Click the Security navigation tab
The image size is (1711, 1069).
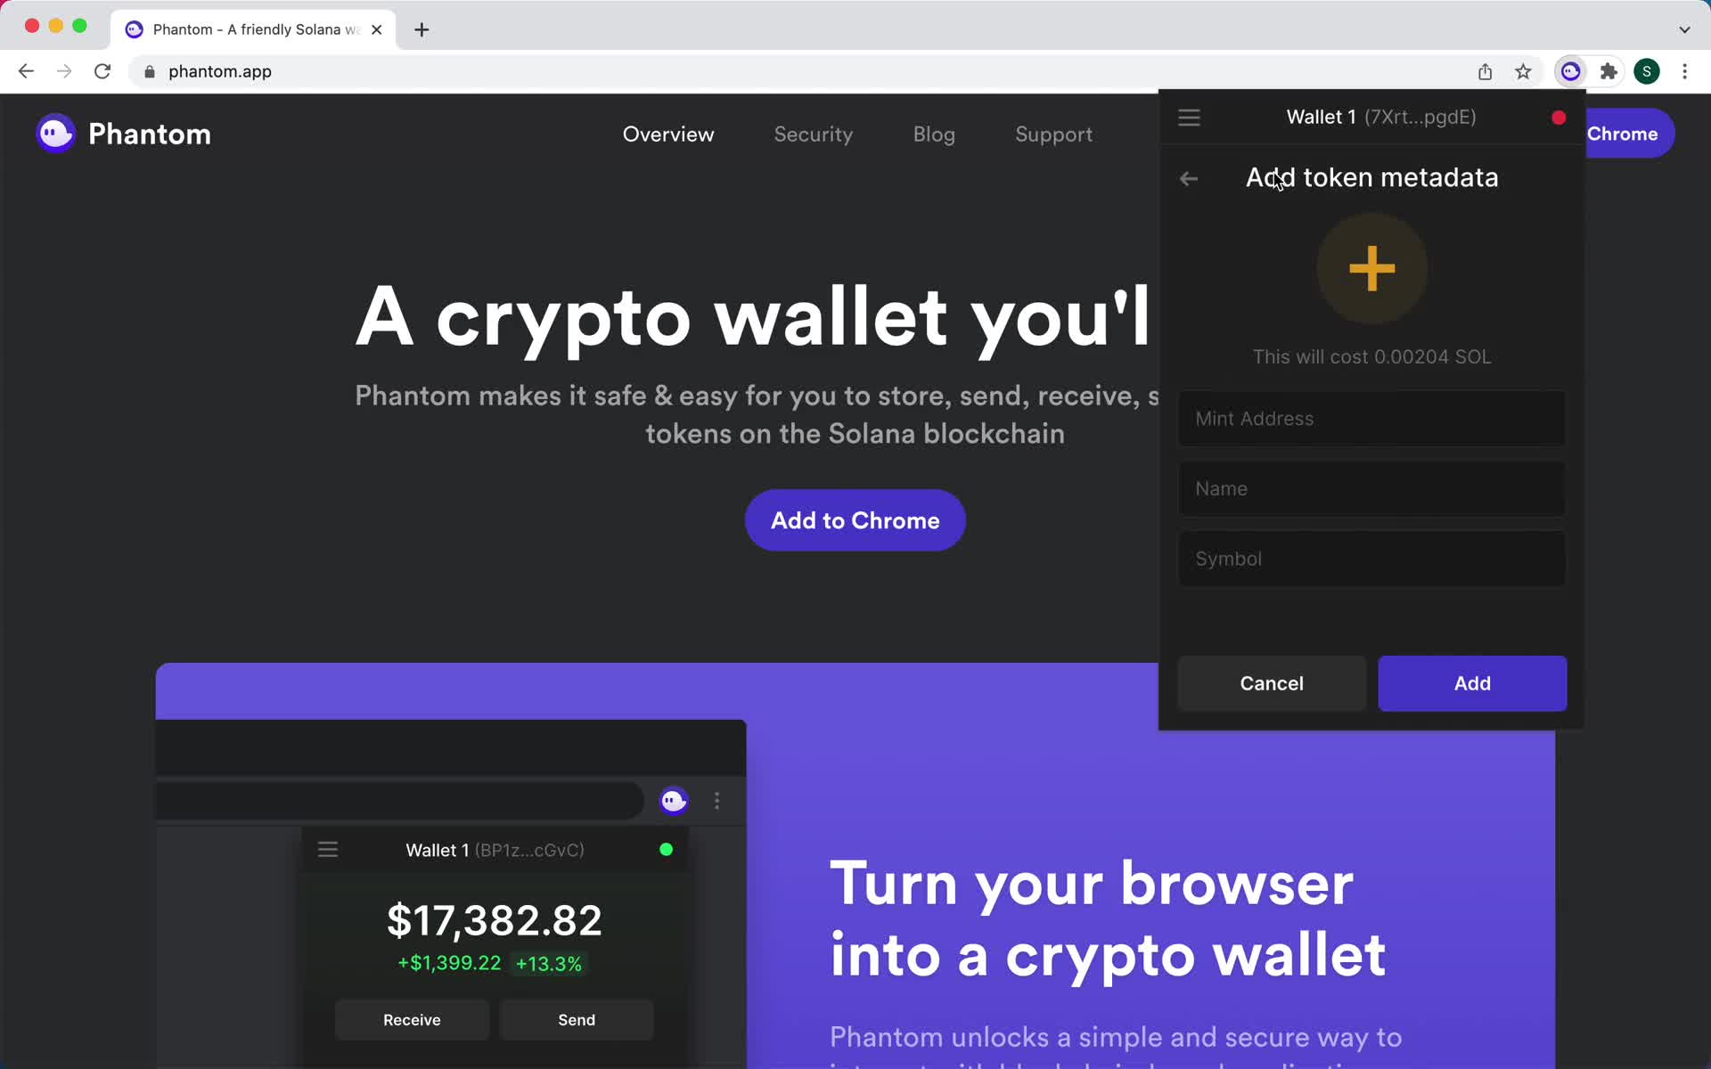tap(813, 135)
